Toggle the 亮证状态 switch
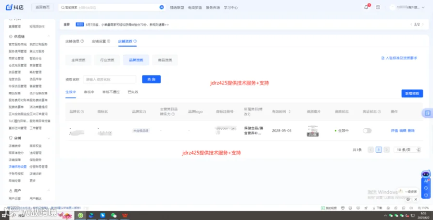This screenshot has height=220, width=433. tap(367, 131)
